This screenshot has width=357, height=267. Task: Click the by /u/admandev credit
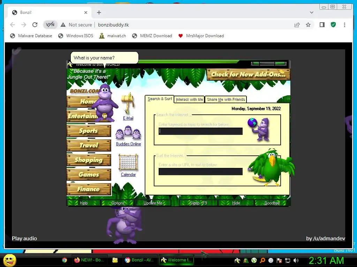coord(326,238)
